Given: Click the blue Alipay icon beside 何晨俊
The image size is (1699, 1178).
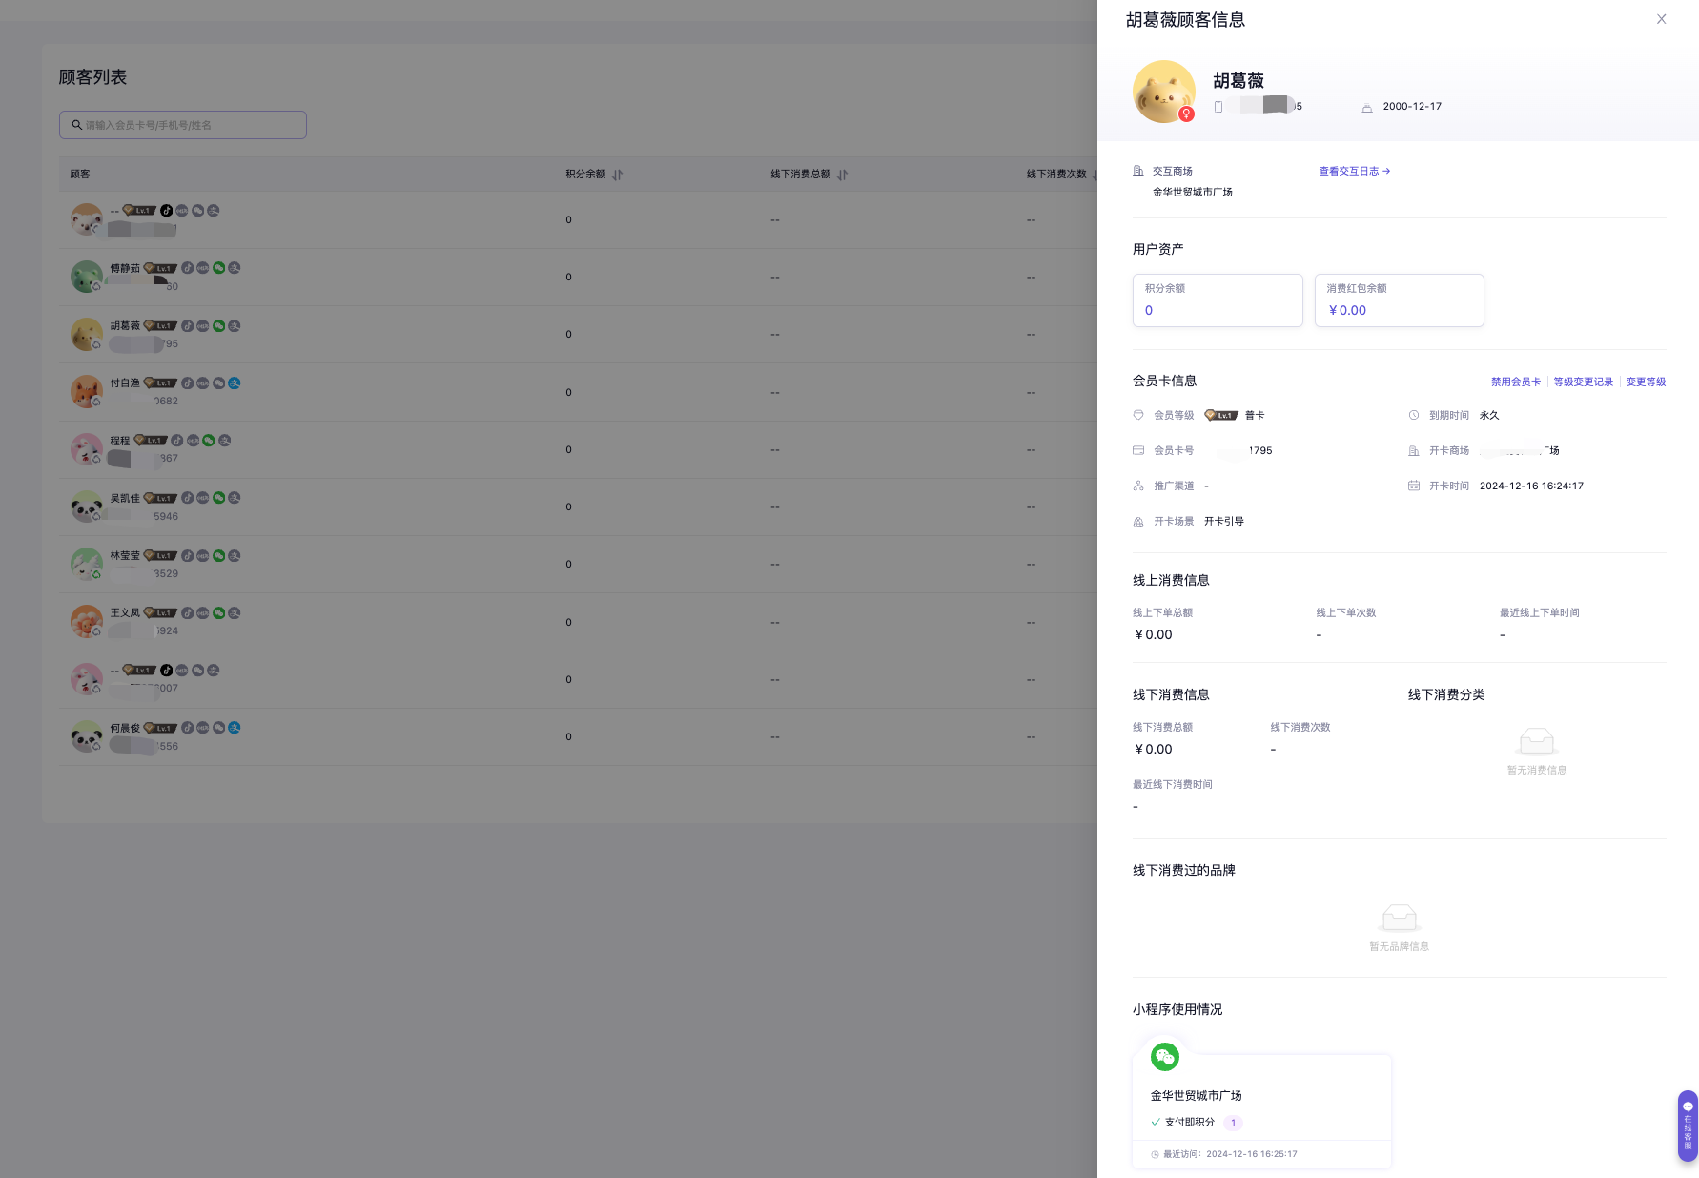Looking at the screenshot, I should click(x=235, y=728).
